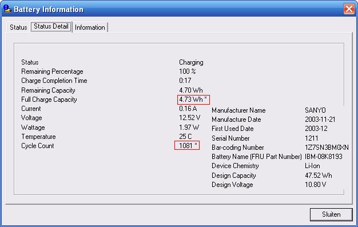This screenshot has height=227, width=358.
Task: Click the Sluiten button
Action: tap(331, 214)
